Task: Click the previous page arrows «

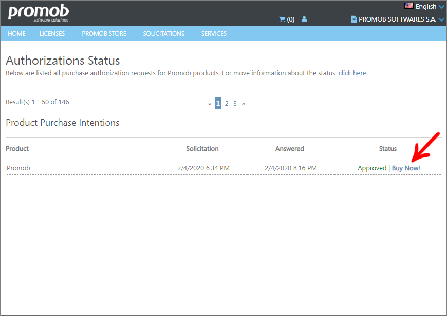Action: tap(210, 103)
